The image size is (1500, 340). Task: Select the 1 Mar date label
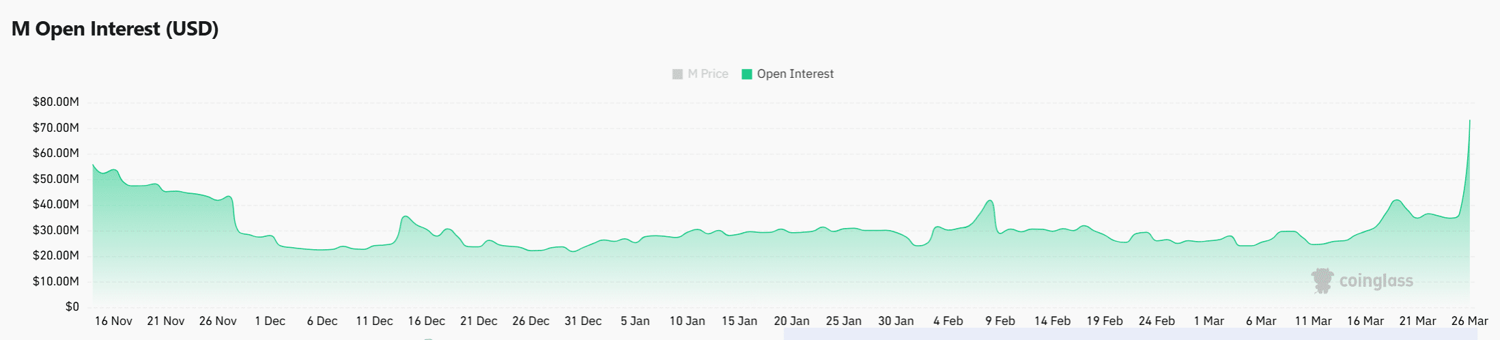click(1208, 321)
